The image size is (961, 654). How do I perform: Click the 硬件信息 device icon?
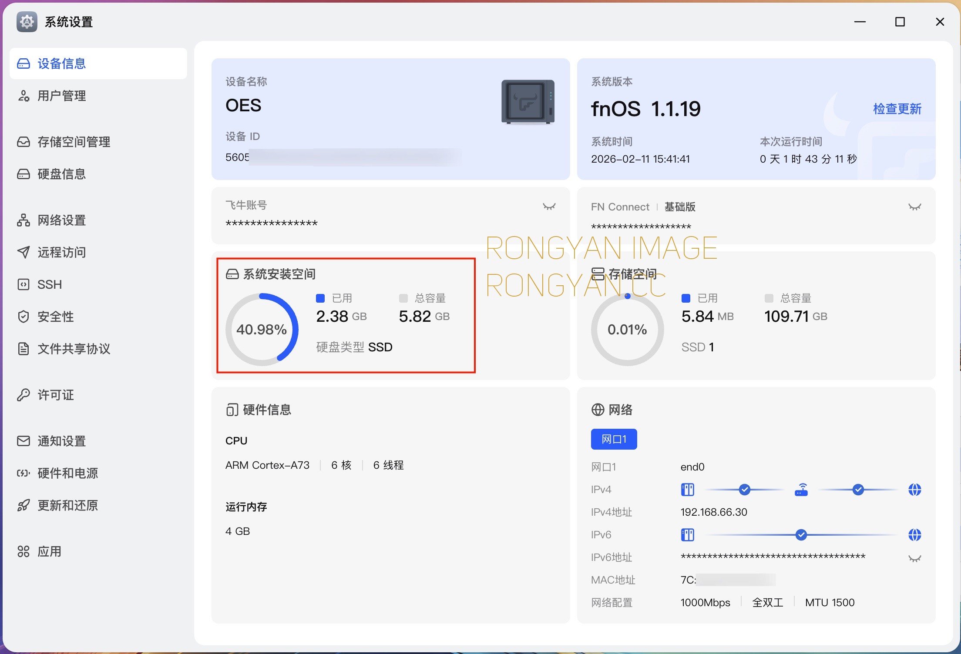click(232, 410)
